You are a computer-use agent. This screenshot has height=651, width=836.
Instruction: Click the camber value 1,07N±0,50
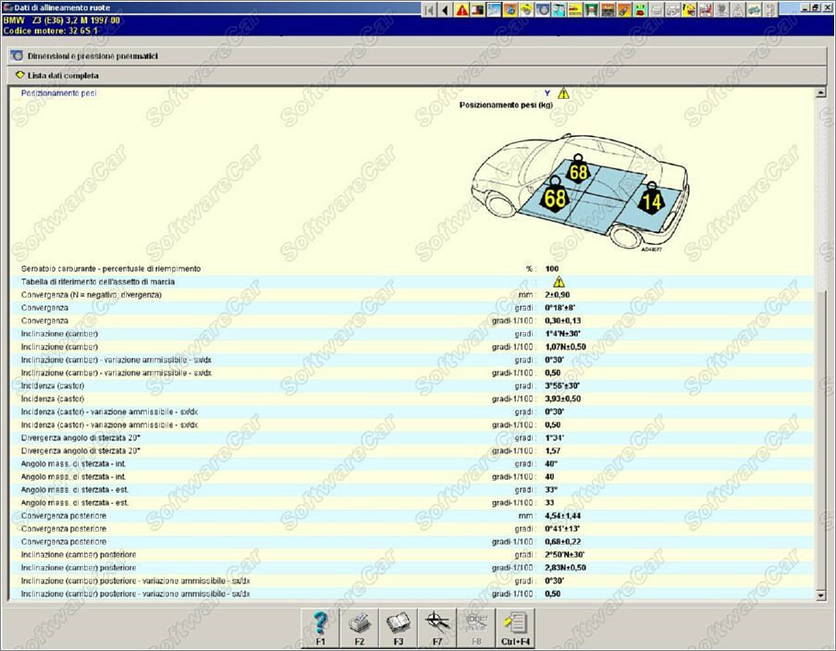[x=565, y=347]
